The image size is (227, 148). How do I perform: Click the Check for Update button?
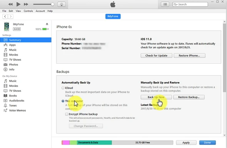(156, 56)
